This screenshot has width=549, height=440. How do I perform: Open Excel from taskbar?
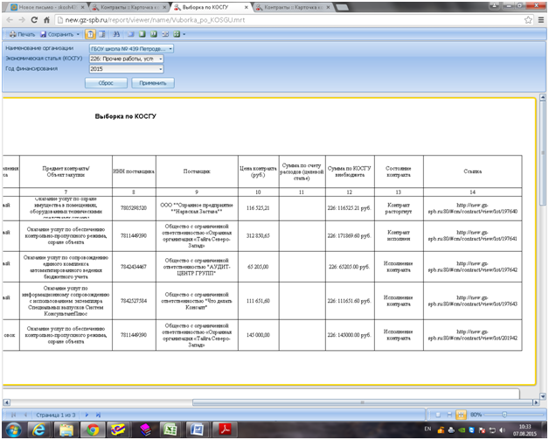(170, 430)
